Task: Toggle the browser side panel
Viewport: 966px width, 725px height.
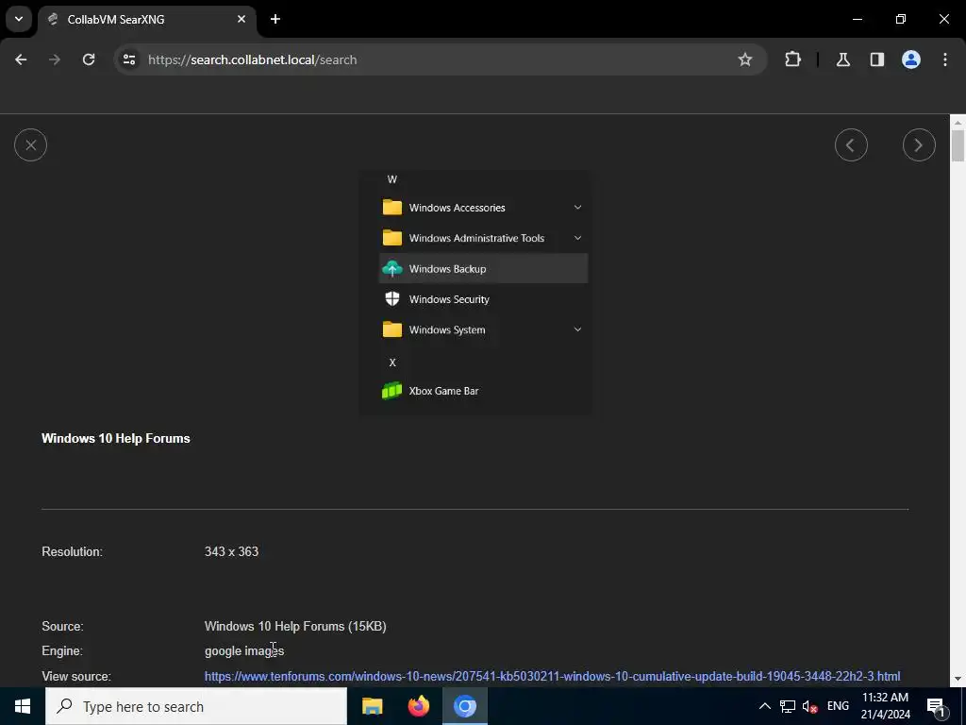Action: pyautogui.click(x=876, y=59)
